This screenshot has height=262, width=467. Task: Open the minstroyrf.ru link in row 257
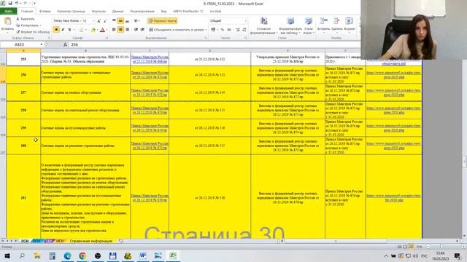point(393,92)
